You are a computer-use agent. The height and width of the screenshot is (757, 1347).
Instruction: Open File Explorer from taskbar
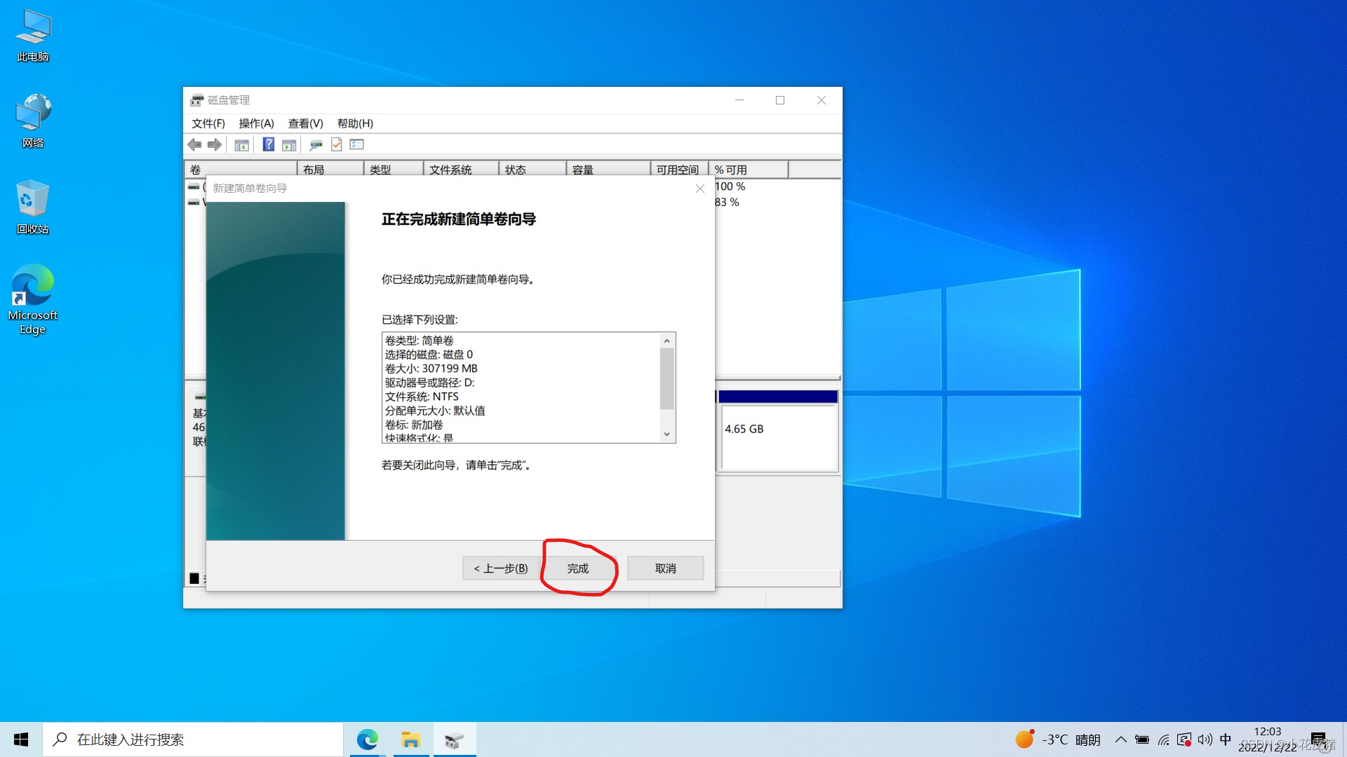[x=410, y=739]
